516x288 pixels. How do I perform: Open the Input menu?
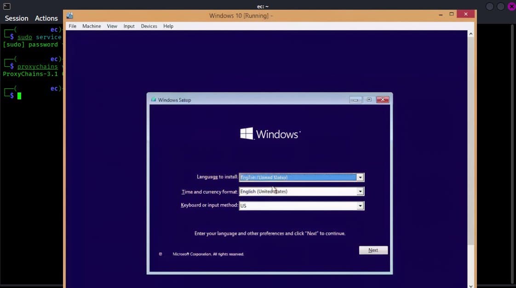point(129,26)
